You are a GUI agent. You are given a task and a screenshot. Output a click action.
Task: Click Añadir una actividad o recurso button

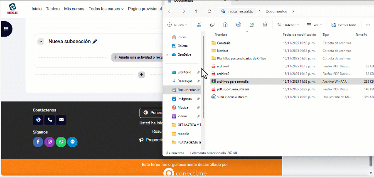[x=137, y=57]
